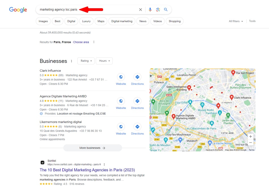
Task: Click the Musée Rodin landmark marker
Action: (x=202, y=104)
